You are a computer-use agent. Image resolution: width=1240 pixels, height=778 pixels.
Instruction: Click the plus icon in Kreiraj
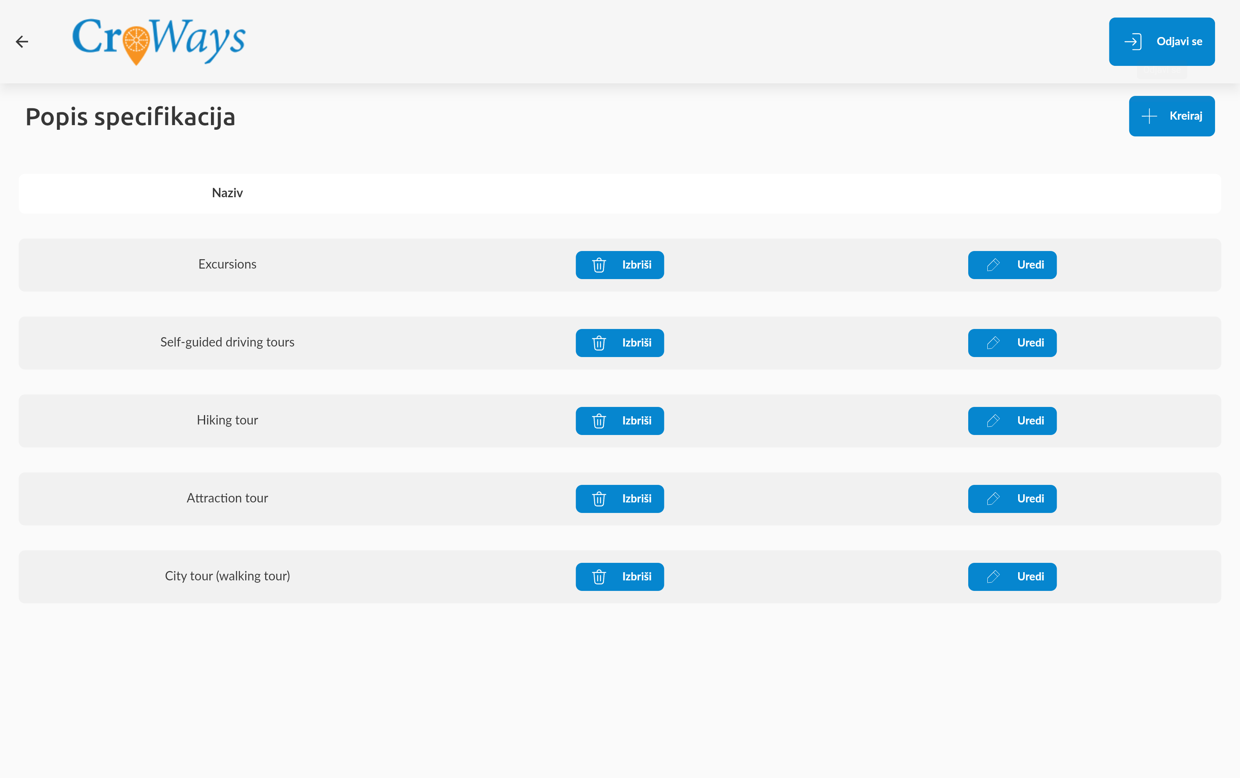(1149, 116)
